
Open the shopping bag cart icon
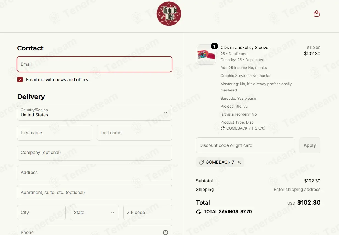pyautogui.click(x=317, y=14)
